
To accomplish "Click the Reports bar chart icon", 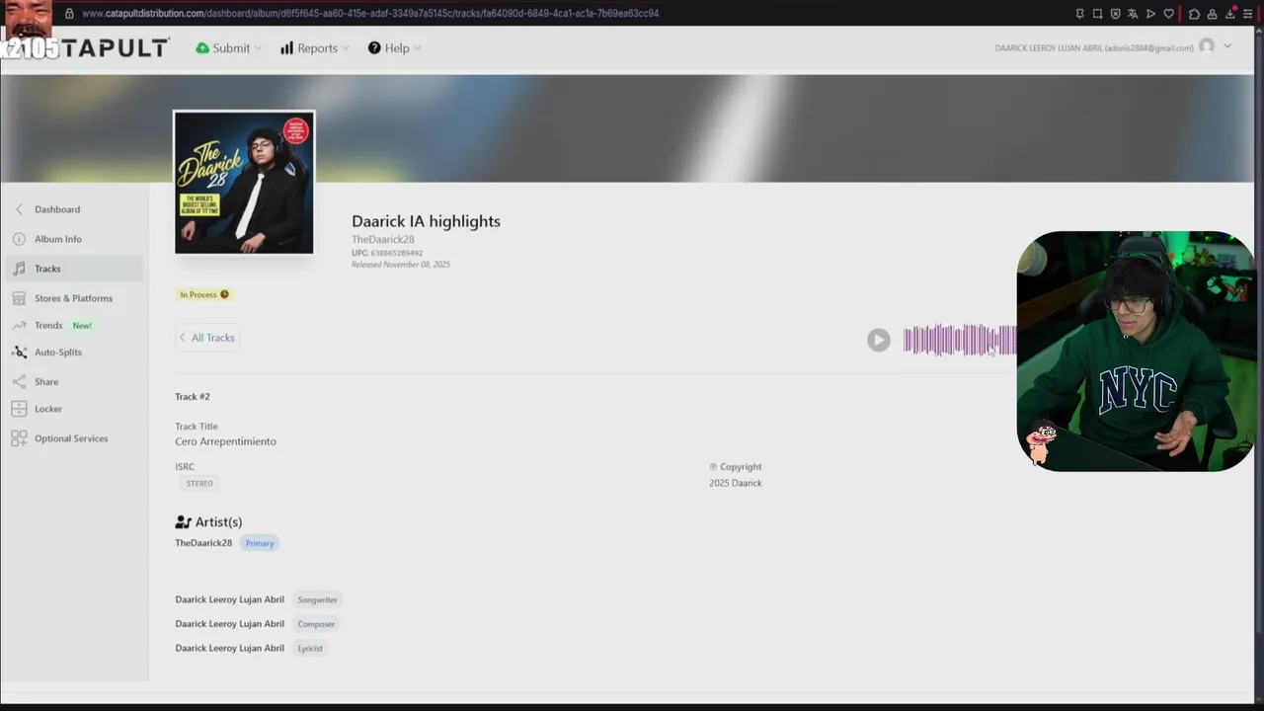I will (x=286, y=48).
